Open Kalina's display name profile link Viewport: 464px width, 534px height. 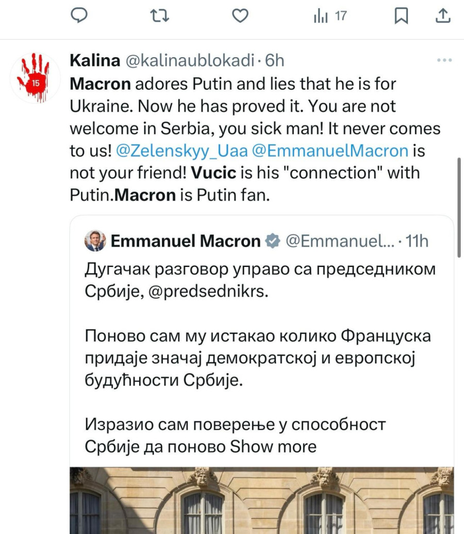[x=95, y=61]
